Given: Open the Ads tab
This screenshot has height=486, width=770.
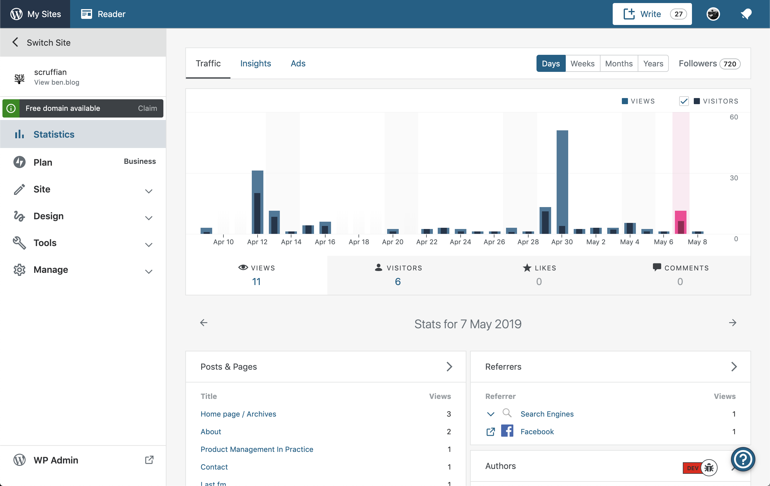Looking at the screenshot, I should pos(298,63).
